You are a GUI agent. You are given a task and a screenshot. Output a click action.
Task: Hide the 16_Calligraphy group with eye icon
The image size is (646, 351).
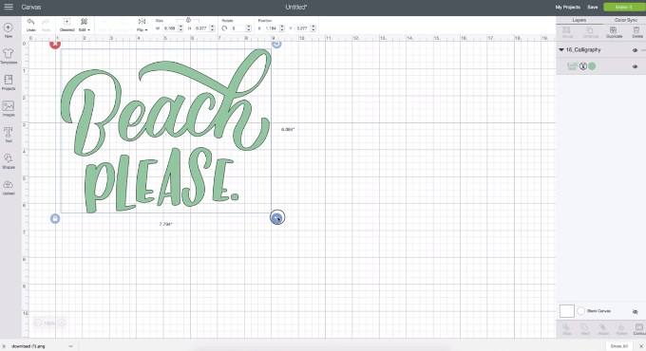pyautogui.click(x=635, y=50)
